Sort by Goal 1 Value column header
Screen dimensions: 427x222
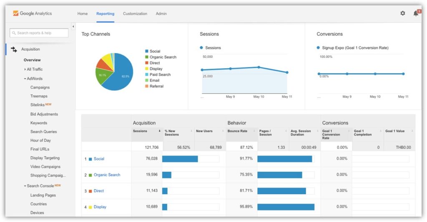pos(399,134)
